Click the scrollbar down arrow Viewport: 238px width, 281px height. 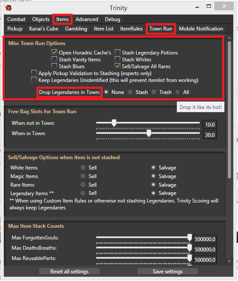(x=229, y=261)
